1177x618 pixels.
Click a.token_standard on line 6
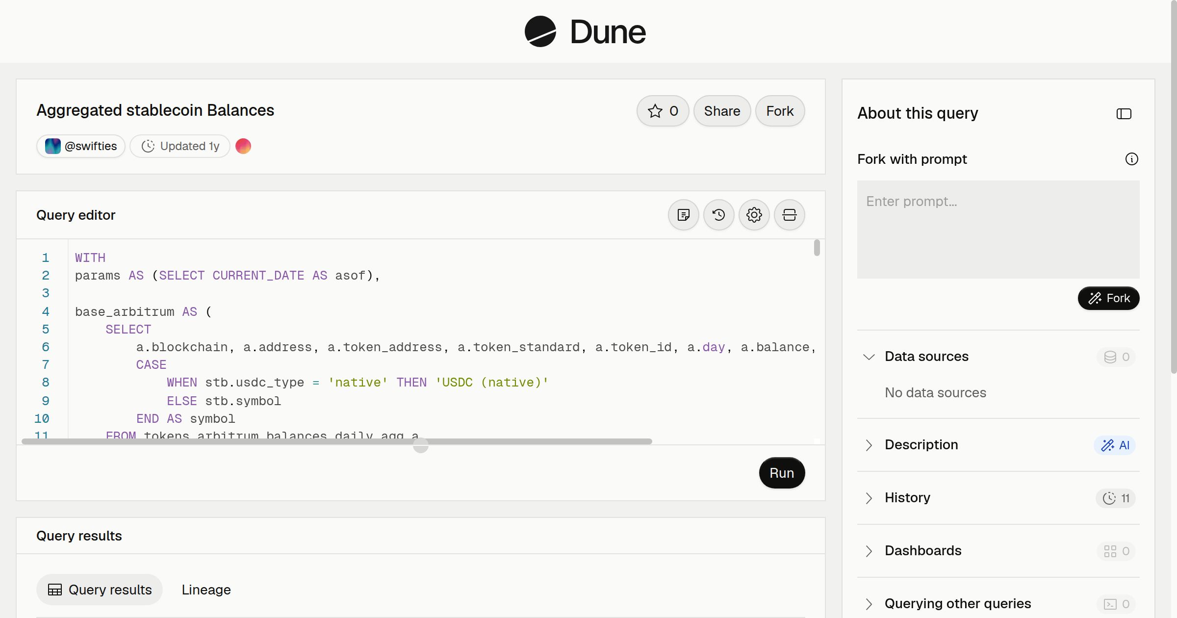(518, 347)
